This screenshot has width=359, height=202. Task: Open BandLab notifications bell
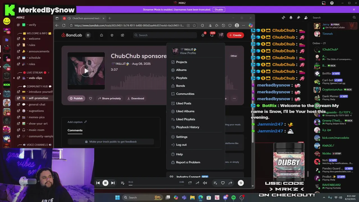pyautogui.click(x=203, y=35)
